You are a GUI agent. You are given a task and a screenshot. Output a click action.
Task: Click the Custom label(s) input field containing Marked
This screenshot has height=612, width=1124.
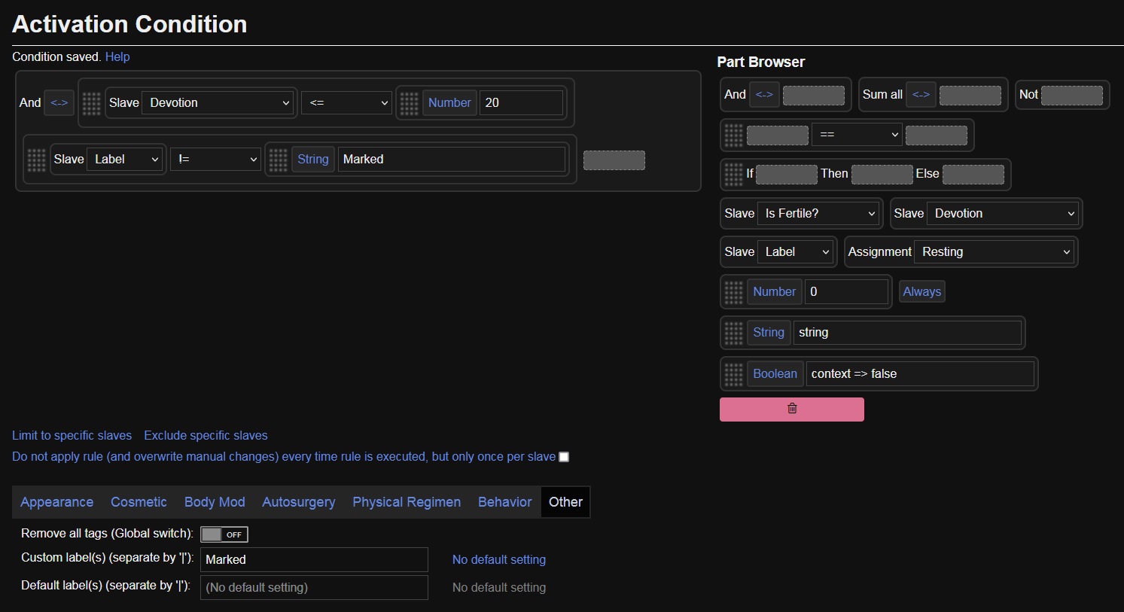point(313,560)
